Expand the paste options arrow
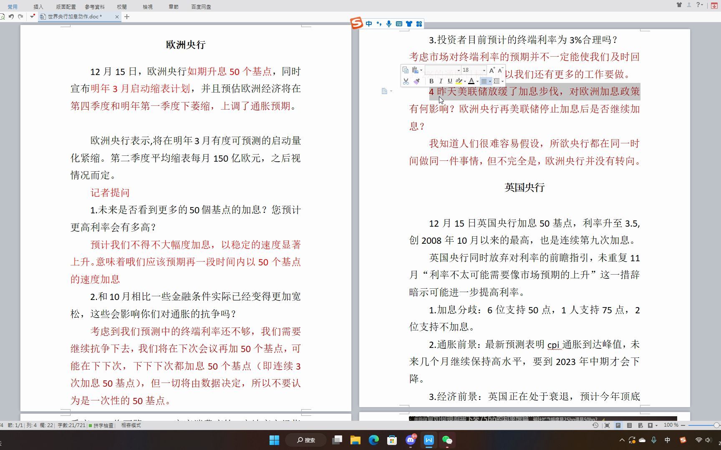This screenshot has width=721, height=450. click(421, 70)
